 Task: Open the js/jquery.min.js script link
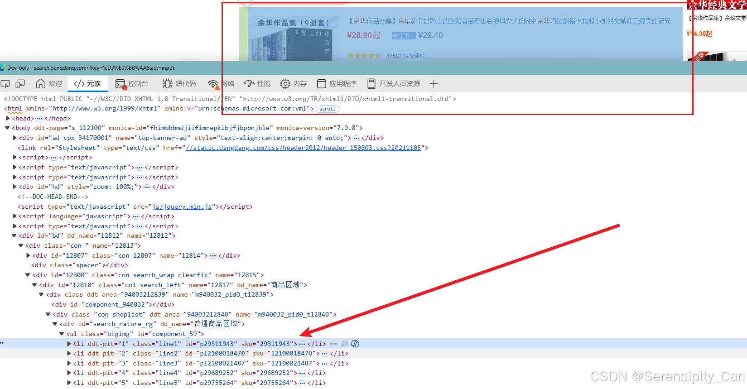pyautogui.click(x=182, y=207)
